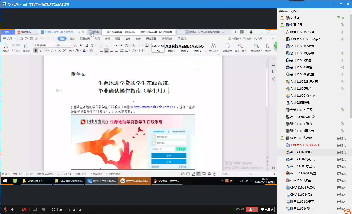Click the green screen share icon beside 龙梦琪

[339, 18]
